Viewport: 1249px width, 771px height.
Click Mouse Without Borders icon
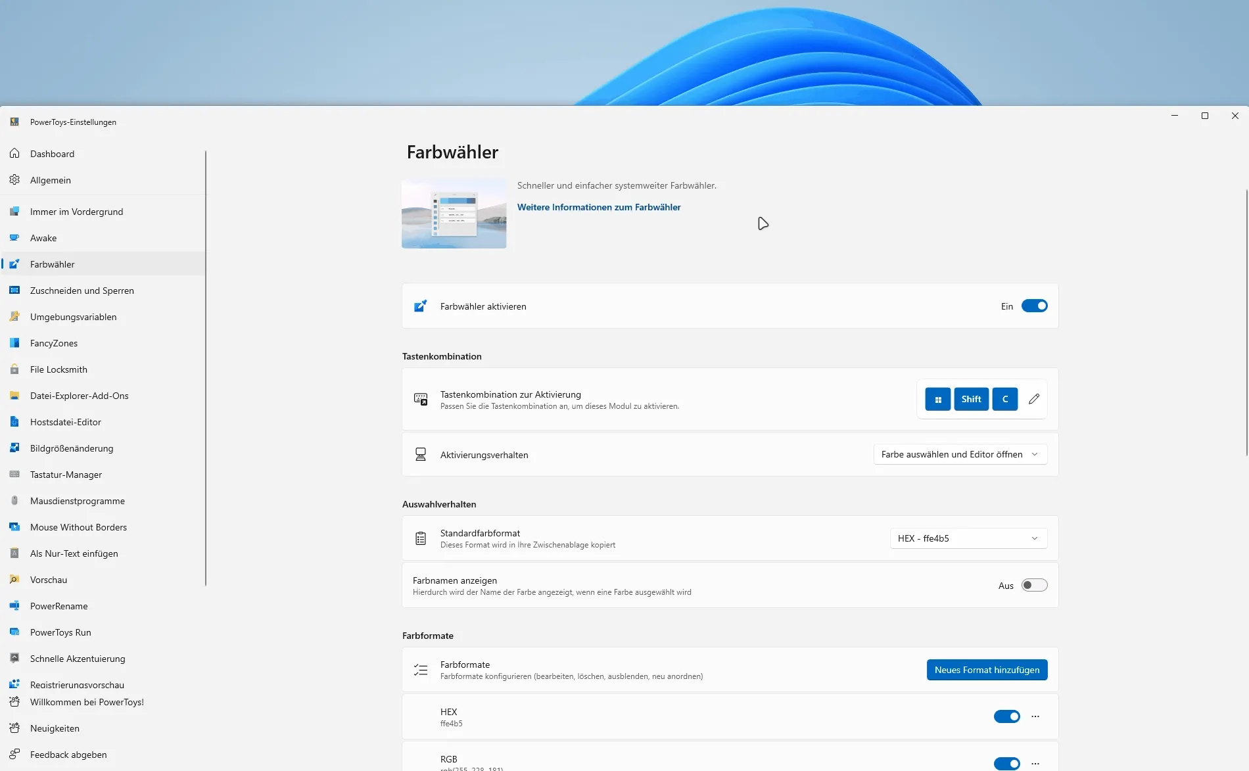point(14,526)
